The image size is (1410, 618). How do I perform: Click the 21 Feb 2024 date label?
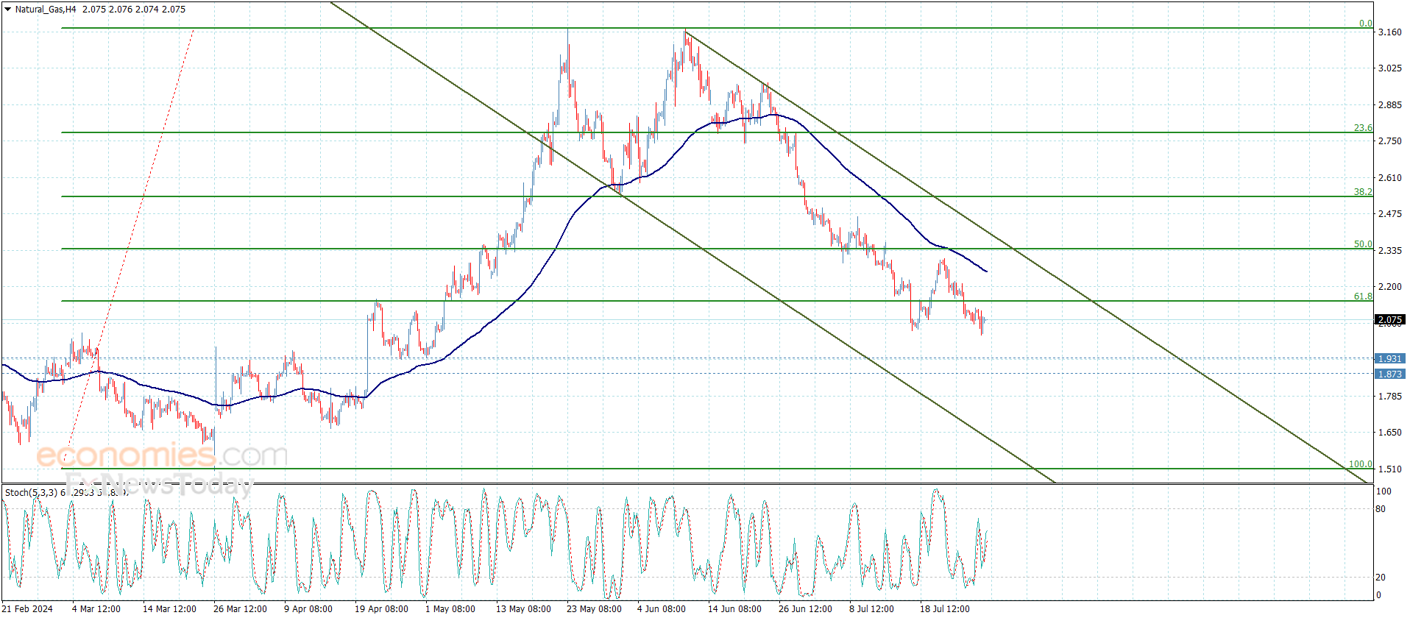pyautogui.click(x=27, y=609)
